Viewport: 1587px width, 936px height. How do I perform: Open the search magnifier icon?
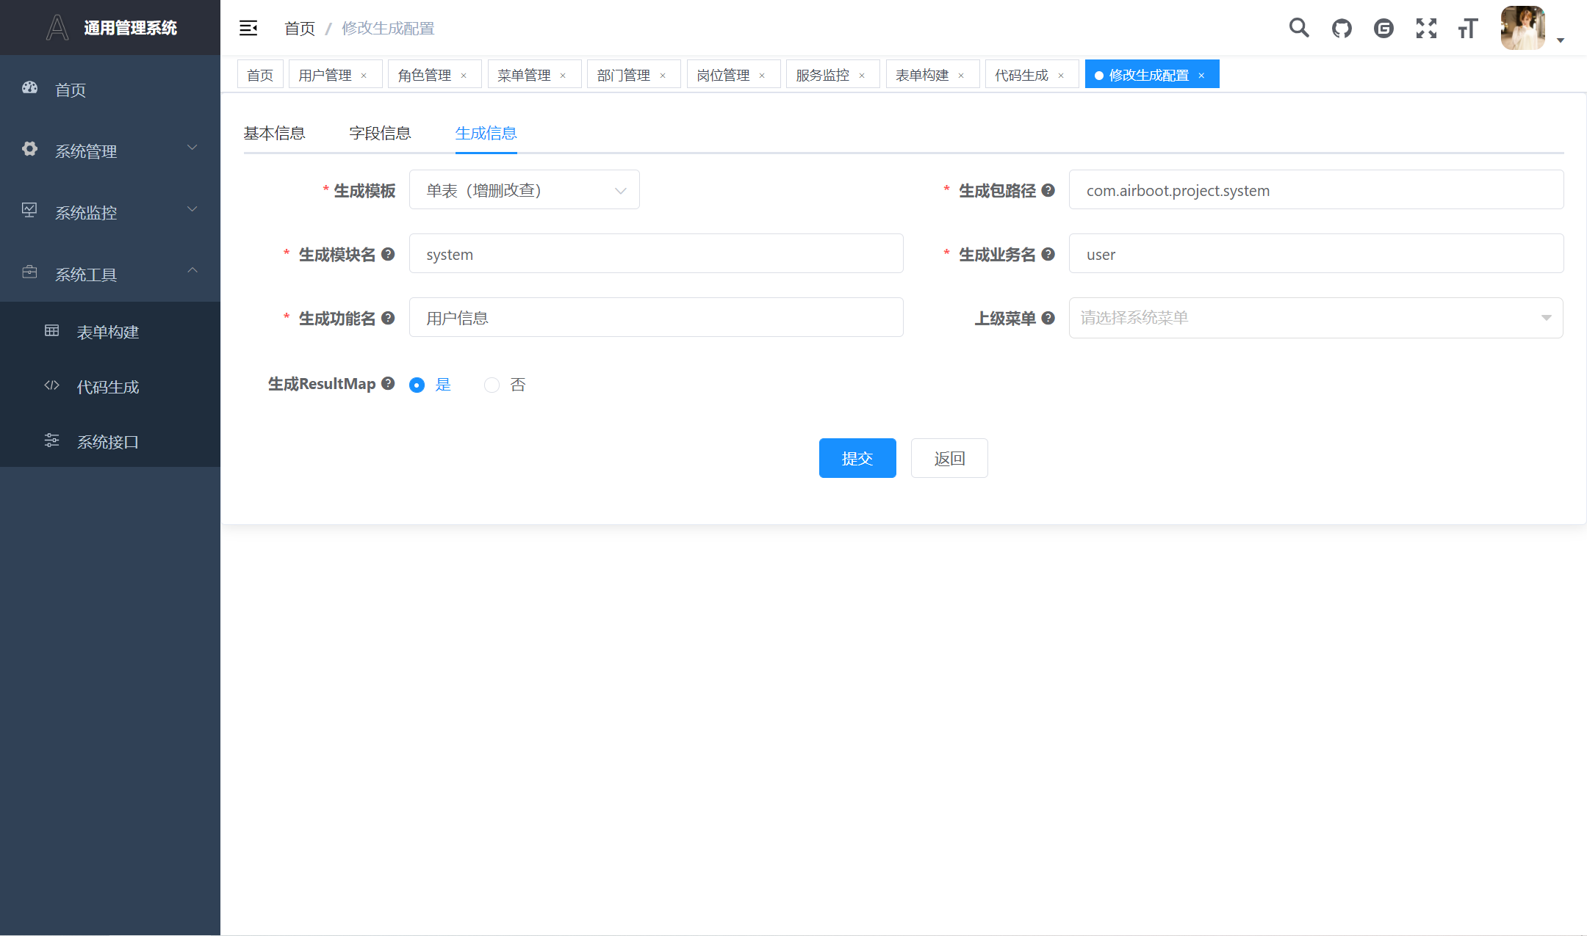point(1299,28)
